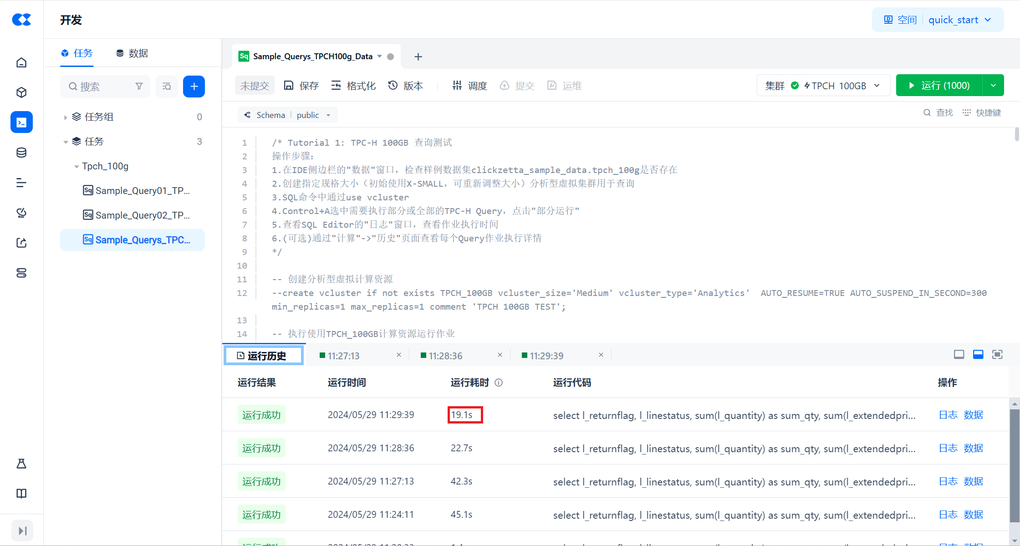Click the blue plus new task button
Image resolution: width=1020 pixels, height=546 pixels.
coord(194,87)
